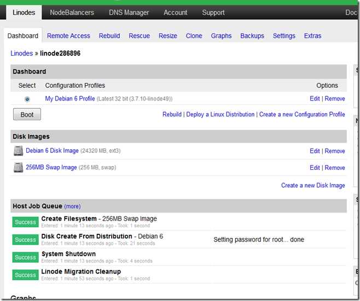This screenshot has width=360, height=301.
Task: Open the NodeBalancers tab
Action: [72, 13]
